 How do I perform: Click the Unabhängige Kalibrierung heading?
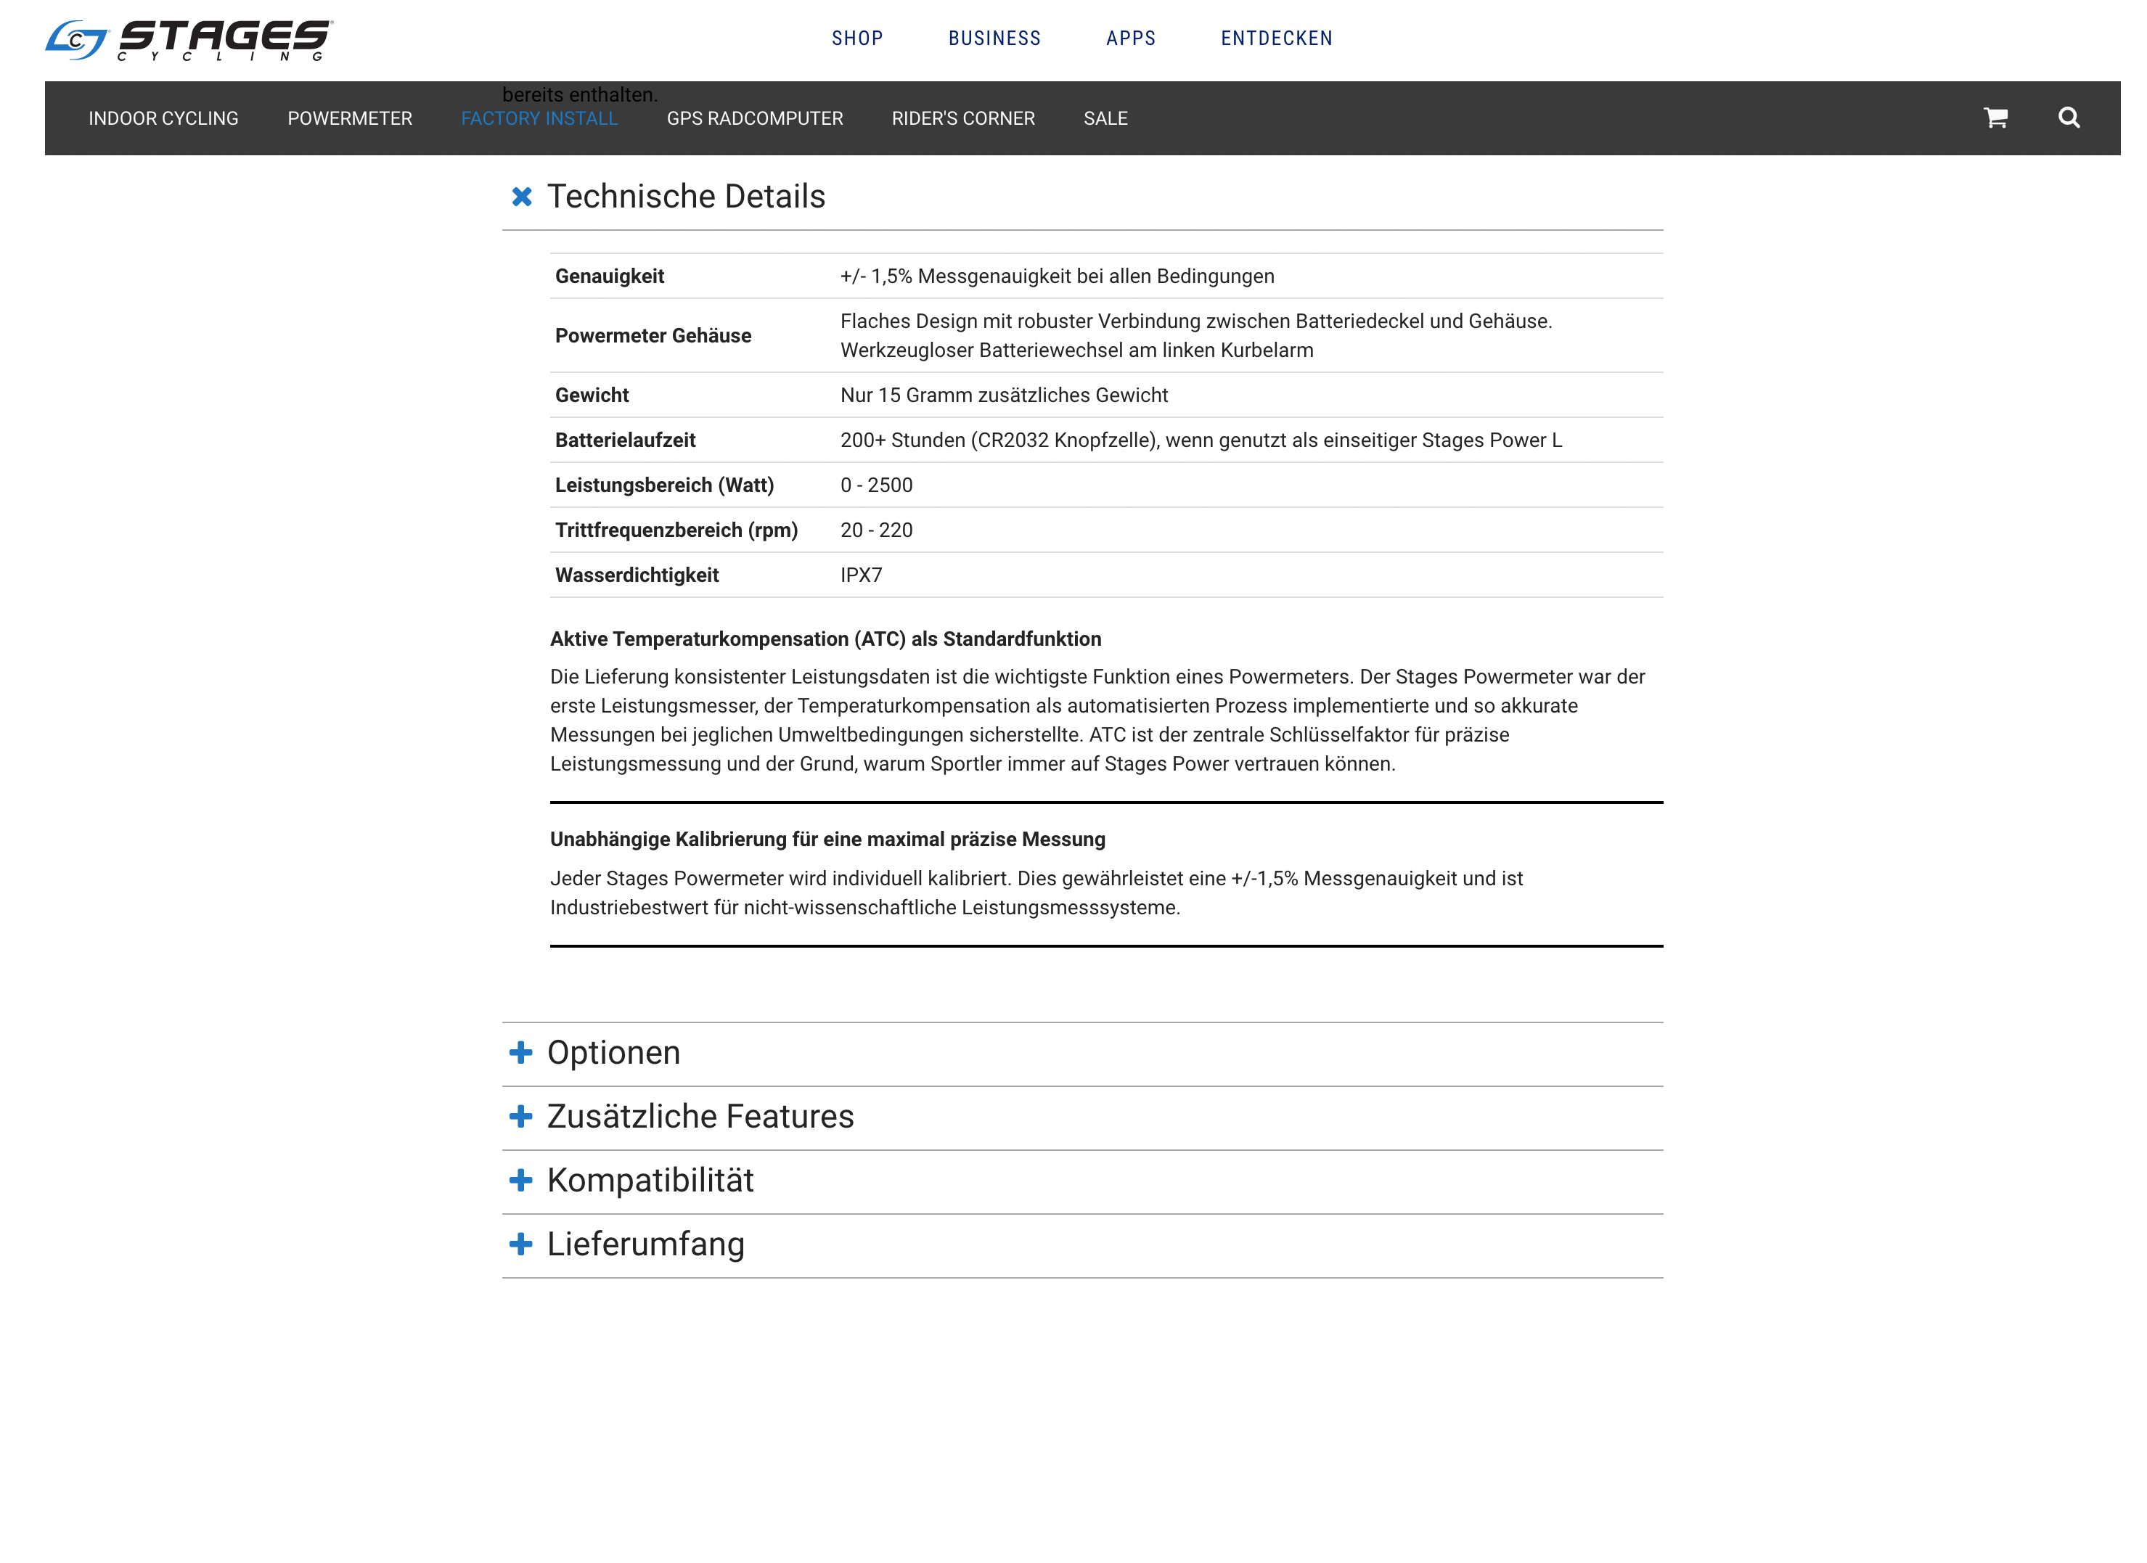click(827, 840)
